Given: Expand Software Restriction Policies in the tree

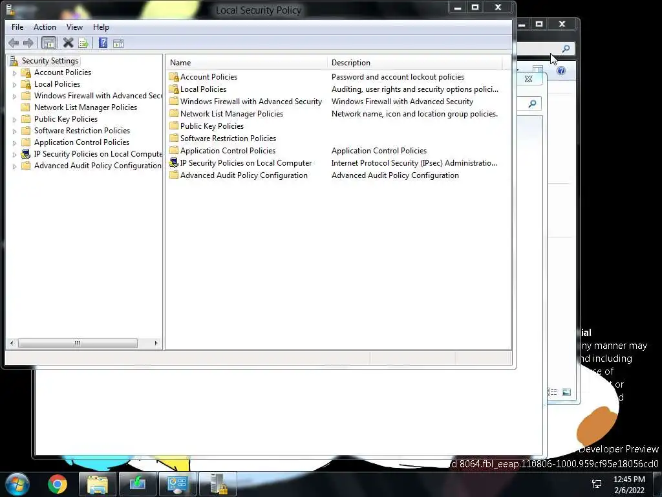Looking at the screenshot, I should pos(14,131).
